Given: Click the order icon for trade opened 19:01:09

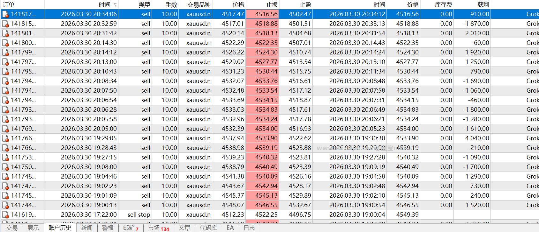Looking at the screenshot, I should [x=5, y=196].
